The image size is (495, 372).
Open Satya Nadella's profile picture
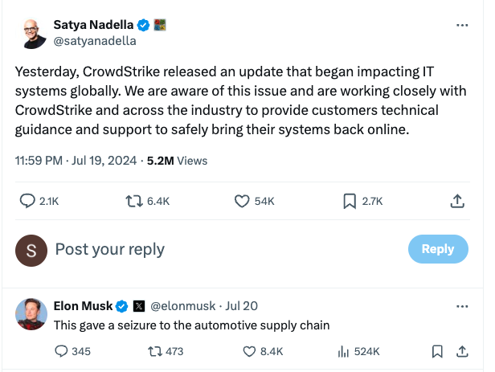tap(31, 32)
